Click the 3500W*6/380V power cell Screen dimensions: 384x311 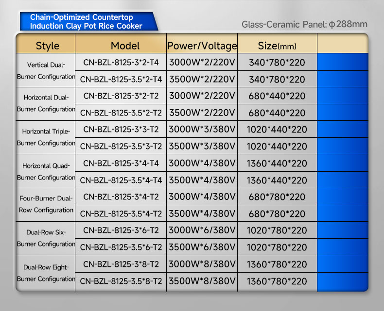click(202, 247)
